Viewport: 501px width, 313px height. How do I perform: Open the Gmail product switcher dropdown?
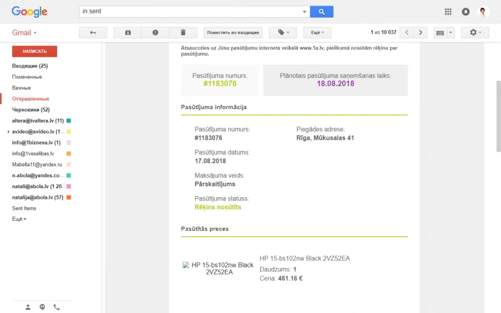coord(24,33)
